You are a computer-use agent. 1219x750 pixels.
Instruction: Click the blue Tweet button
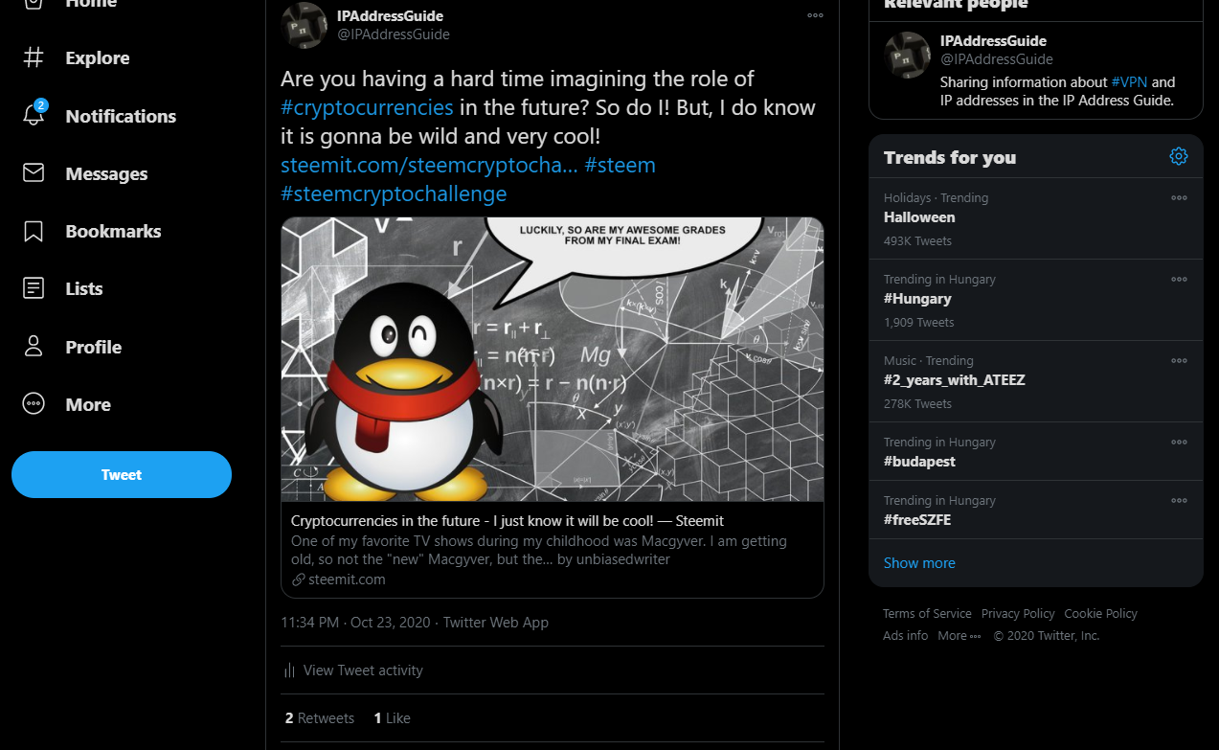(122, 475)
